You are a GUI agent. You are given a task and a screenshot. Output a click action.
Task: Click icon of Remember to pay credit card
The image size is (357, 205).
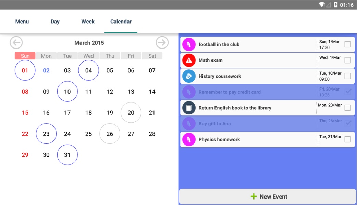coord(189,92)
